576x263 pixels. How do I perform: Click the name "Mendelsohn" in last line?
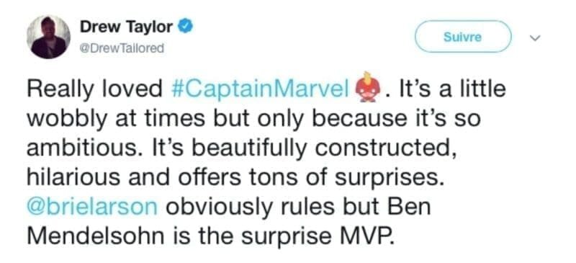coord(96,236)
